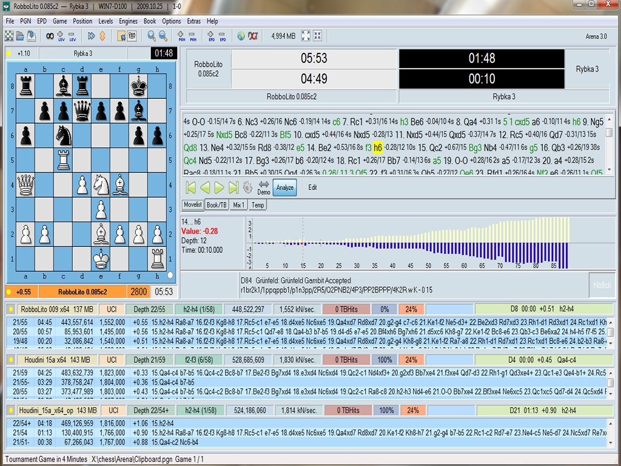Click UCI button for Houdini_15a_x64_op

pyautogui.click(x=113, y=411)
